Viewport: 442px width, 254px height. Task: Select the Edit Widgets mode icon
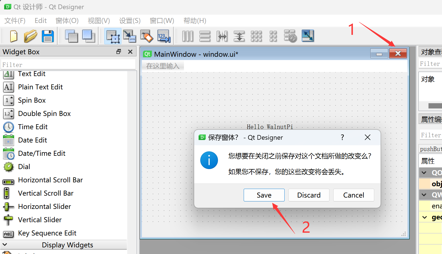coord(113,36)
